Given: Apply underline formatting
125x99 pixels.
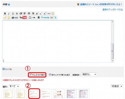Looking at the screenshot, I should [x=13, y=14].
